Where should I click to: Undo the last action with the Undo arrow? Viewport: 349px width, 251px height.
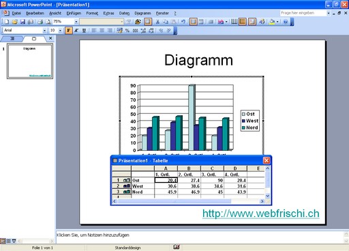(x=183, y=22)
